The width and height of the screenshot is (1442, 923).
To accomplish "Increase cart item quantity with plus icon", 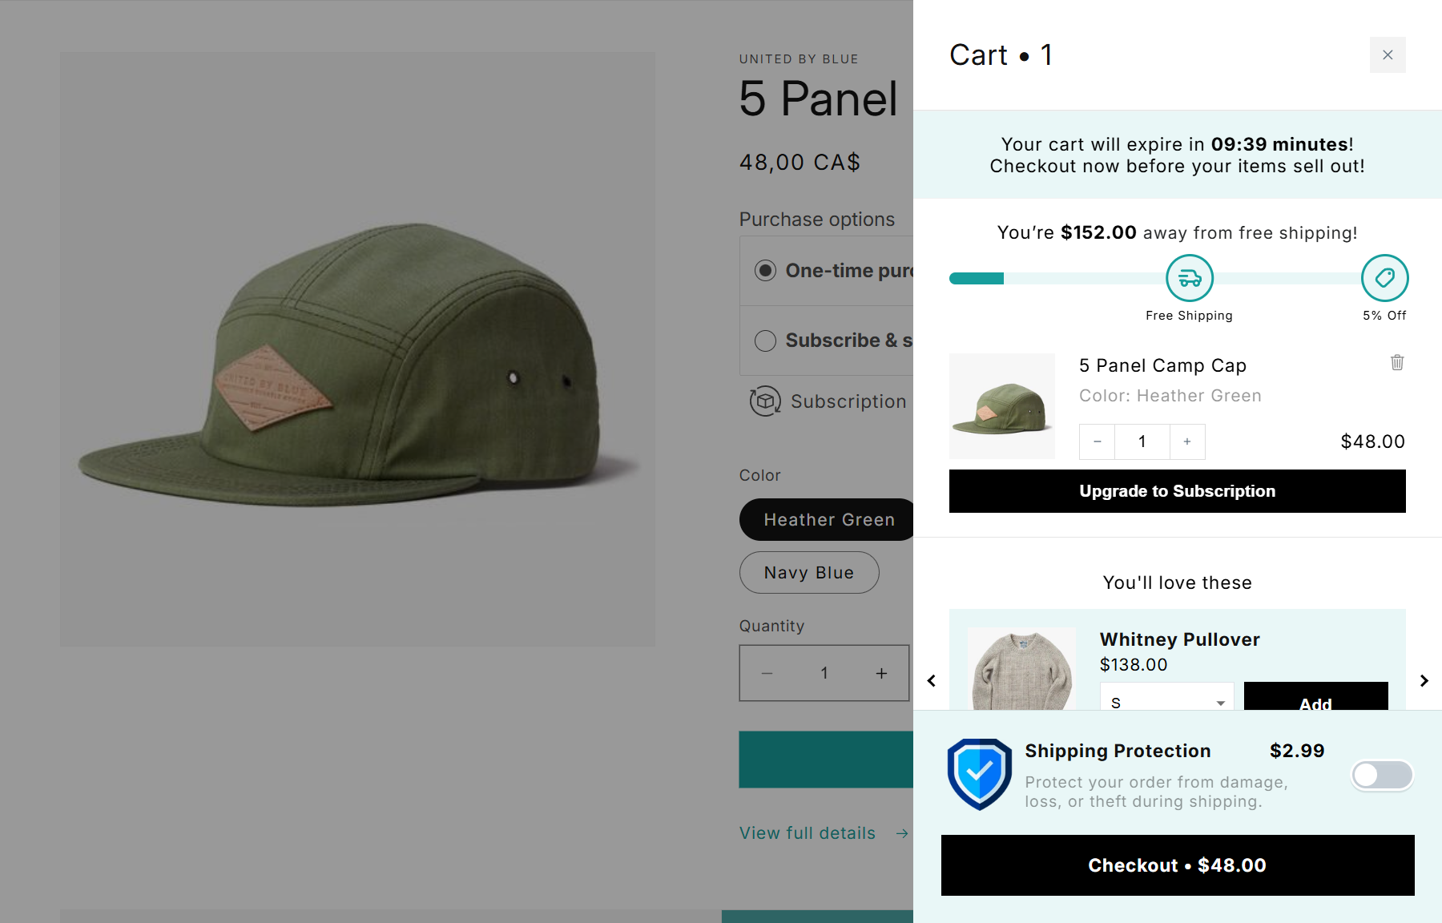I will (x=1186, y=441).
